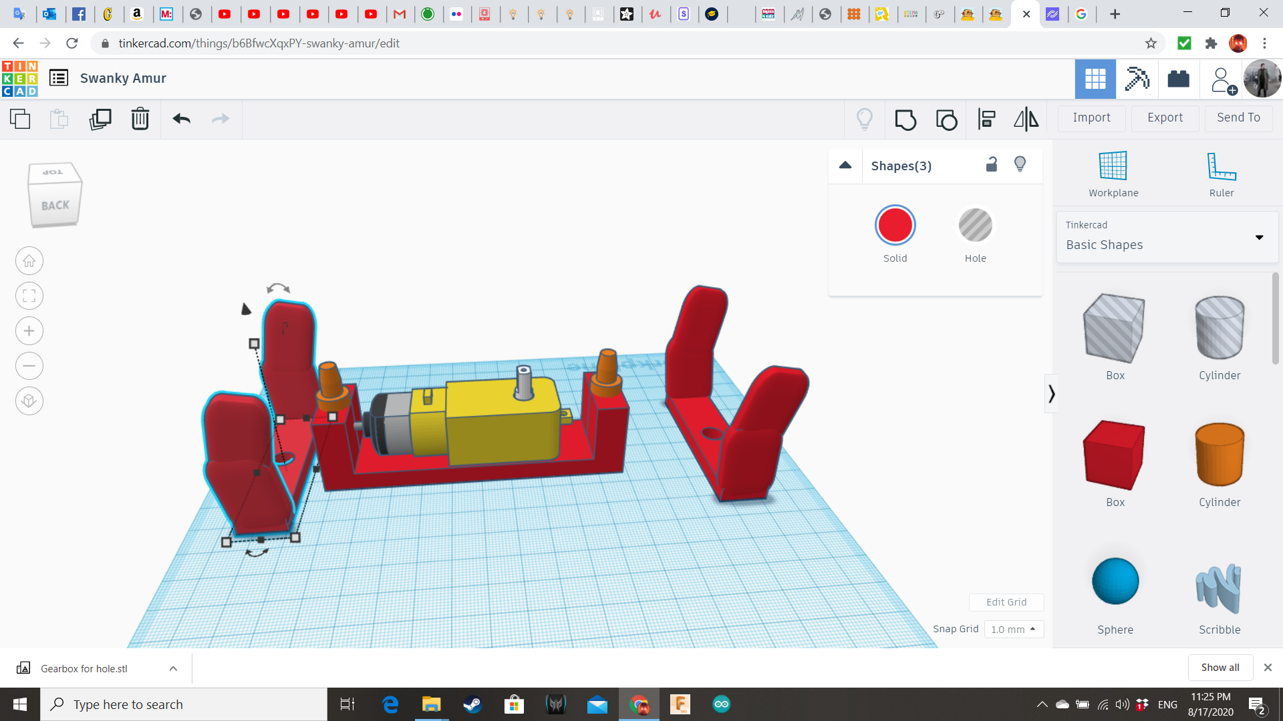Viewport: 1283px width, 721px height.
Task: Click the Solid red color swatch
Action: [895, 225]
